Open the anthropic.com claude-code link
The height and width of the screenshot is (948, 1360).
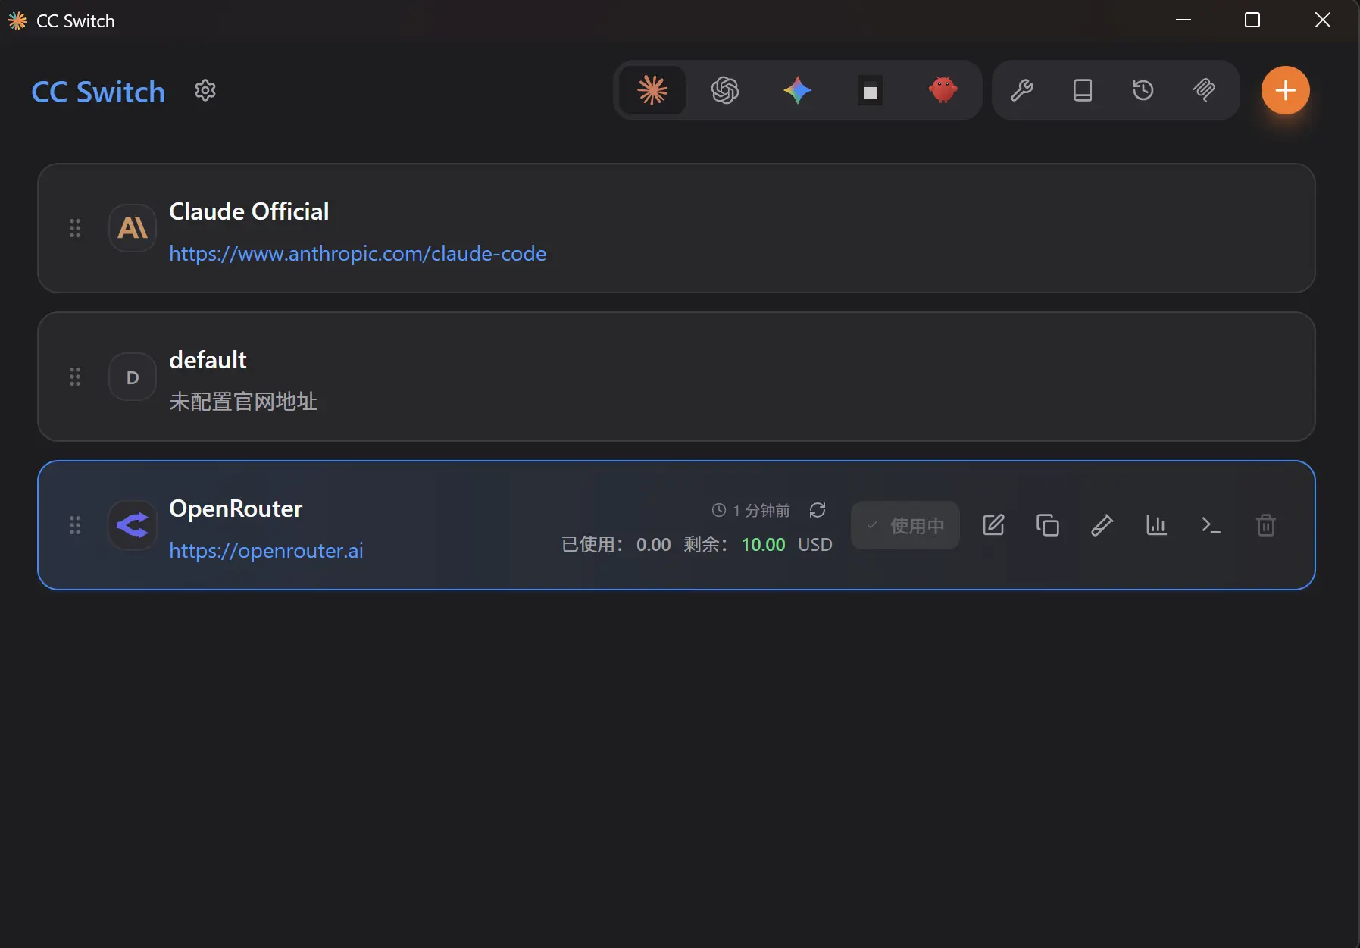pyautogui.click(x=358, y=253)
